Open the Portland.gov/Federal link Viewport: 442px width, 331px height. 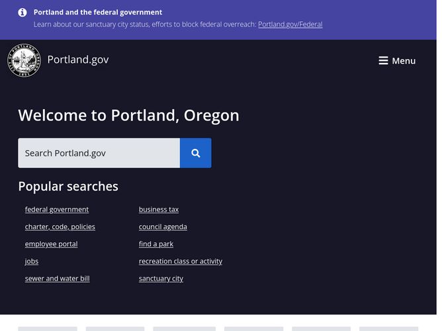point(290,24)
